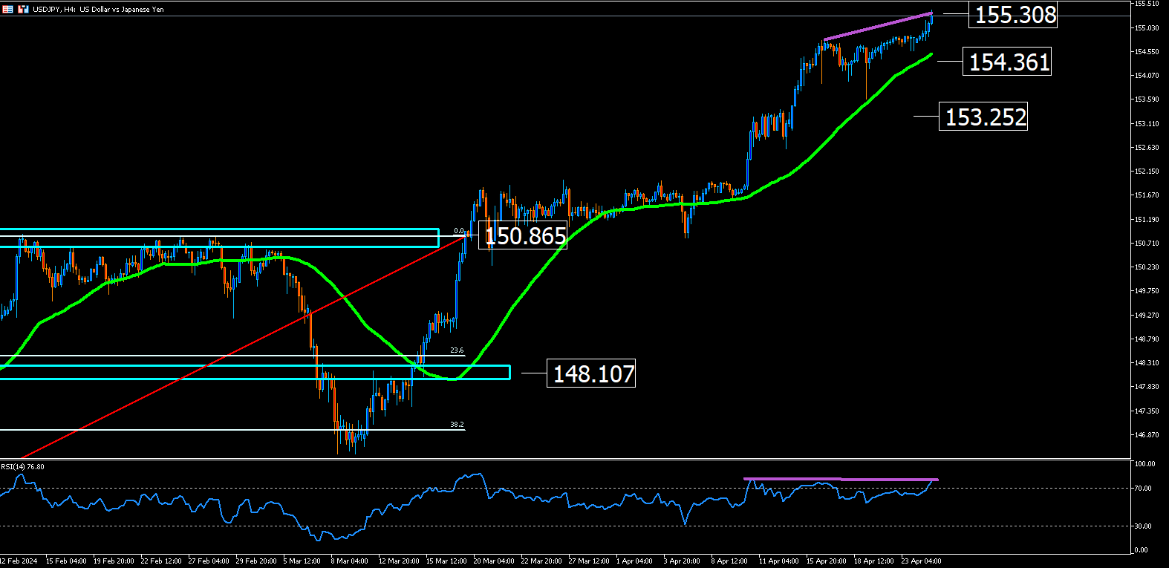Viewport: 1169px width, 568px height.
Task: Click the 100.00 RSI scale value
Action: (x=1145, y=464)
